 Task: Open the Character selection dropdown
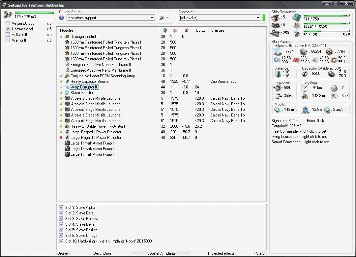point(258,18)
